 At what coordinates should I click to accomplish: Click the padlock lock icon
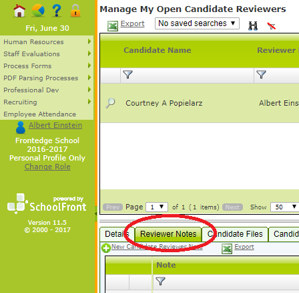[75, 11]
